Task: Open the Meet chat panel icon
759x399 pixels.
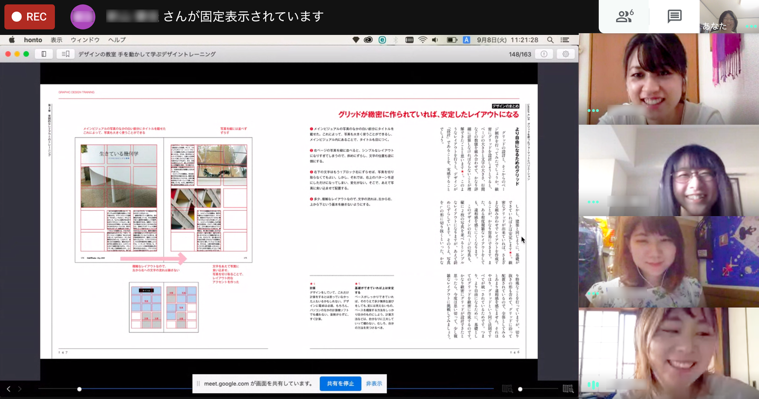Action: tap(674, 17)
